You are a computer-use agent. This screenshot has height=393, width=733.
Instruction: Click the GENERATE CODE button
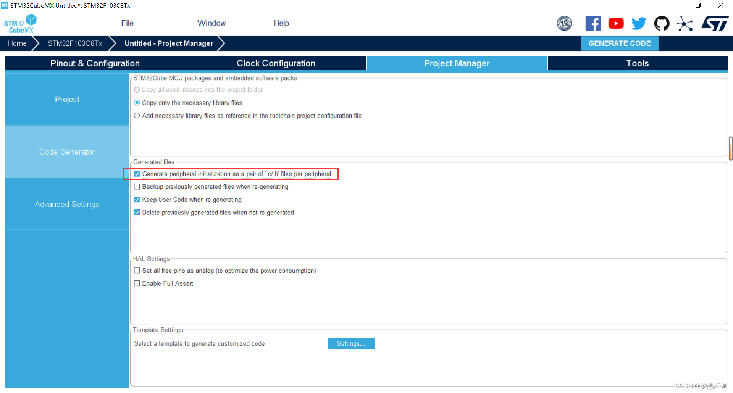pos(619,43)
